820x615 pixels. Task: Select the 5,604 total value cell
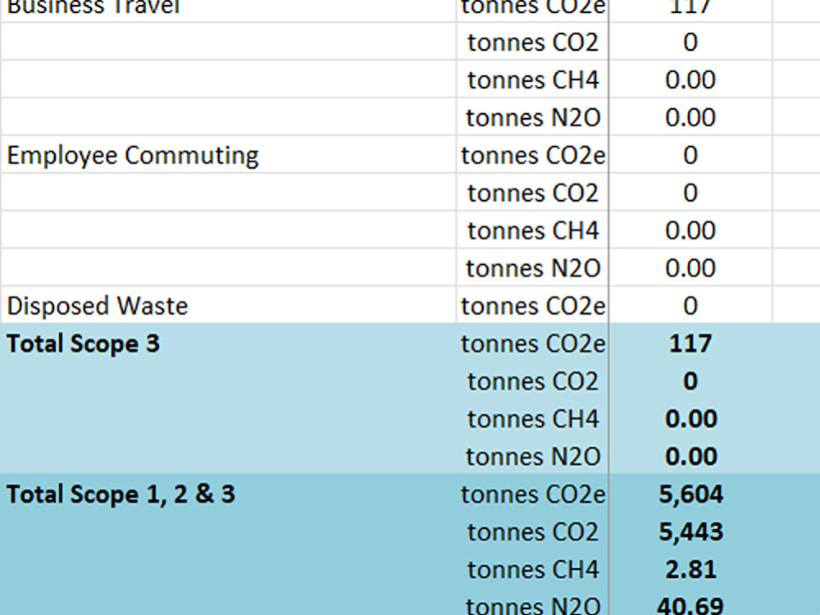tap(690, 494)
